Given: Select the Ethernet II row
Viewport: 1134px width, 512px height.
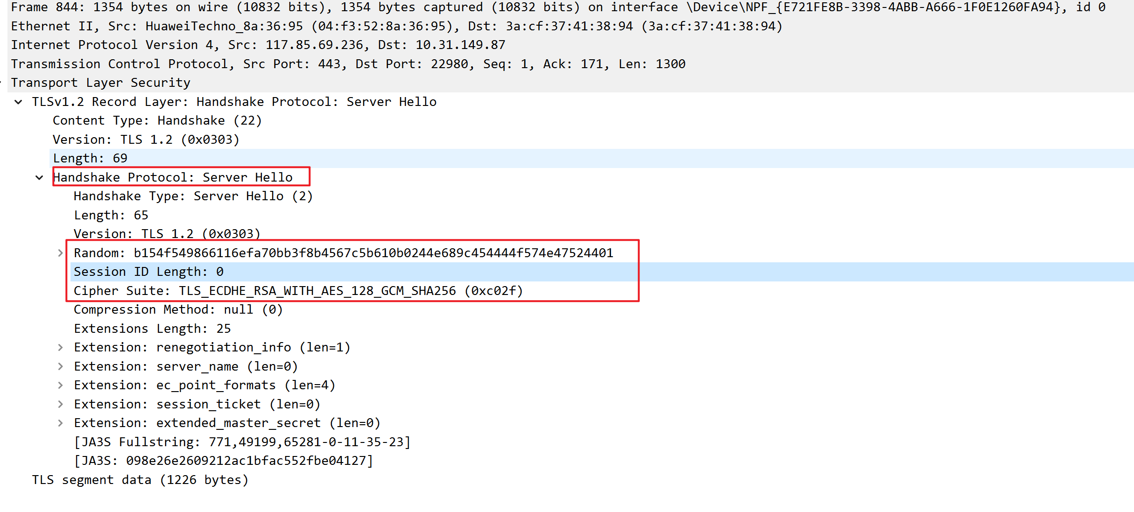Looking at the screenshot, I should coord(571,26).
